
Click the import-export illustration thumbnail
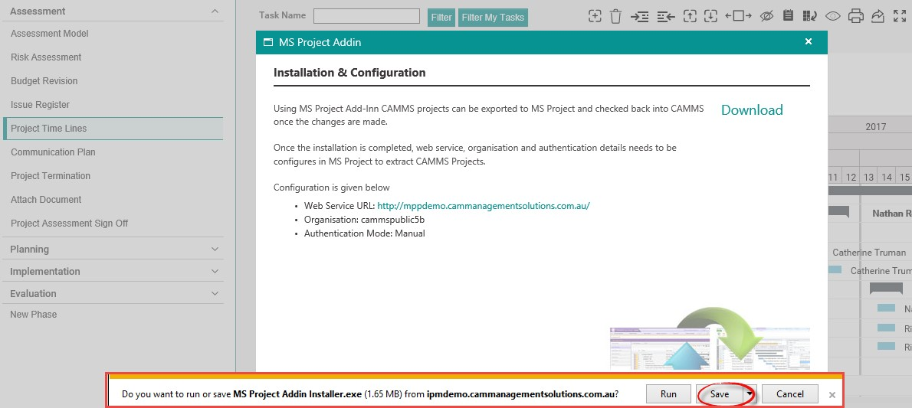710,338
